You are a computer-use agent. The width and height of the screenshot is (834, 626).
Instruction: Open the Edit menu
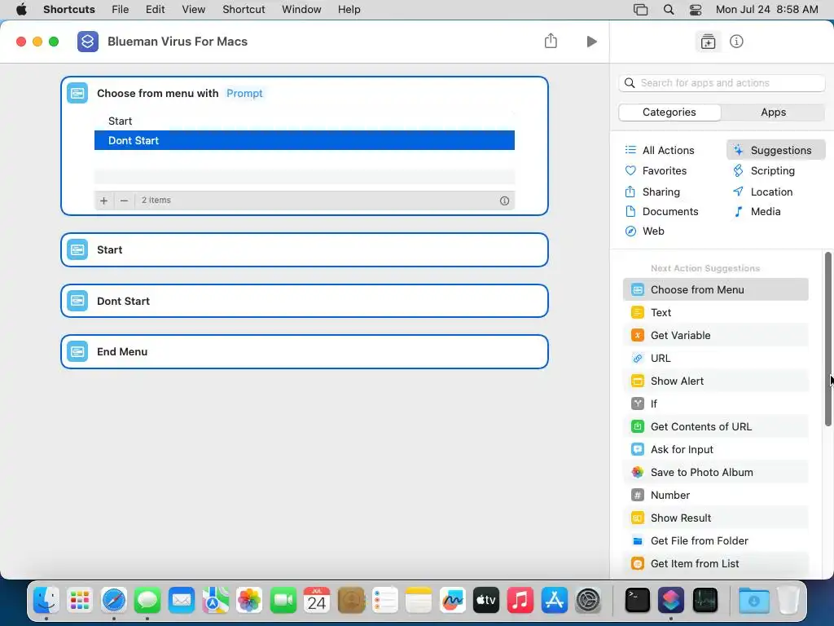(156, 10)
